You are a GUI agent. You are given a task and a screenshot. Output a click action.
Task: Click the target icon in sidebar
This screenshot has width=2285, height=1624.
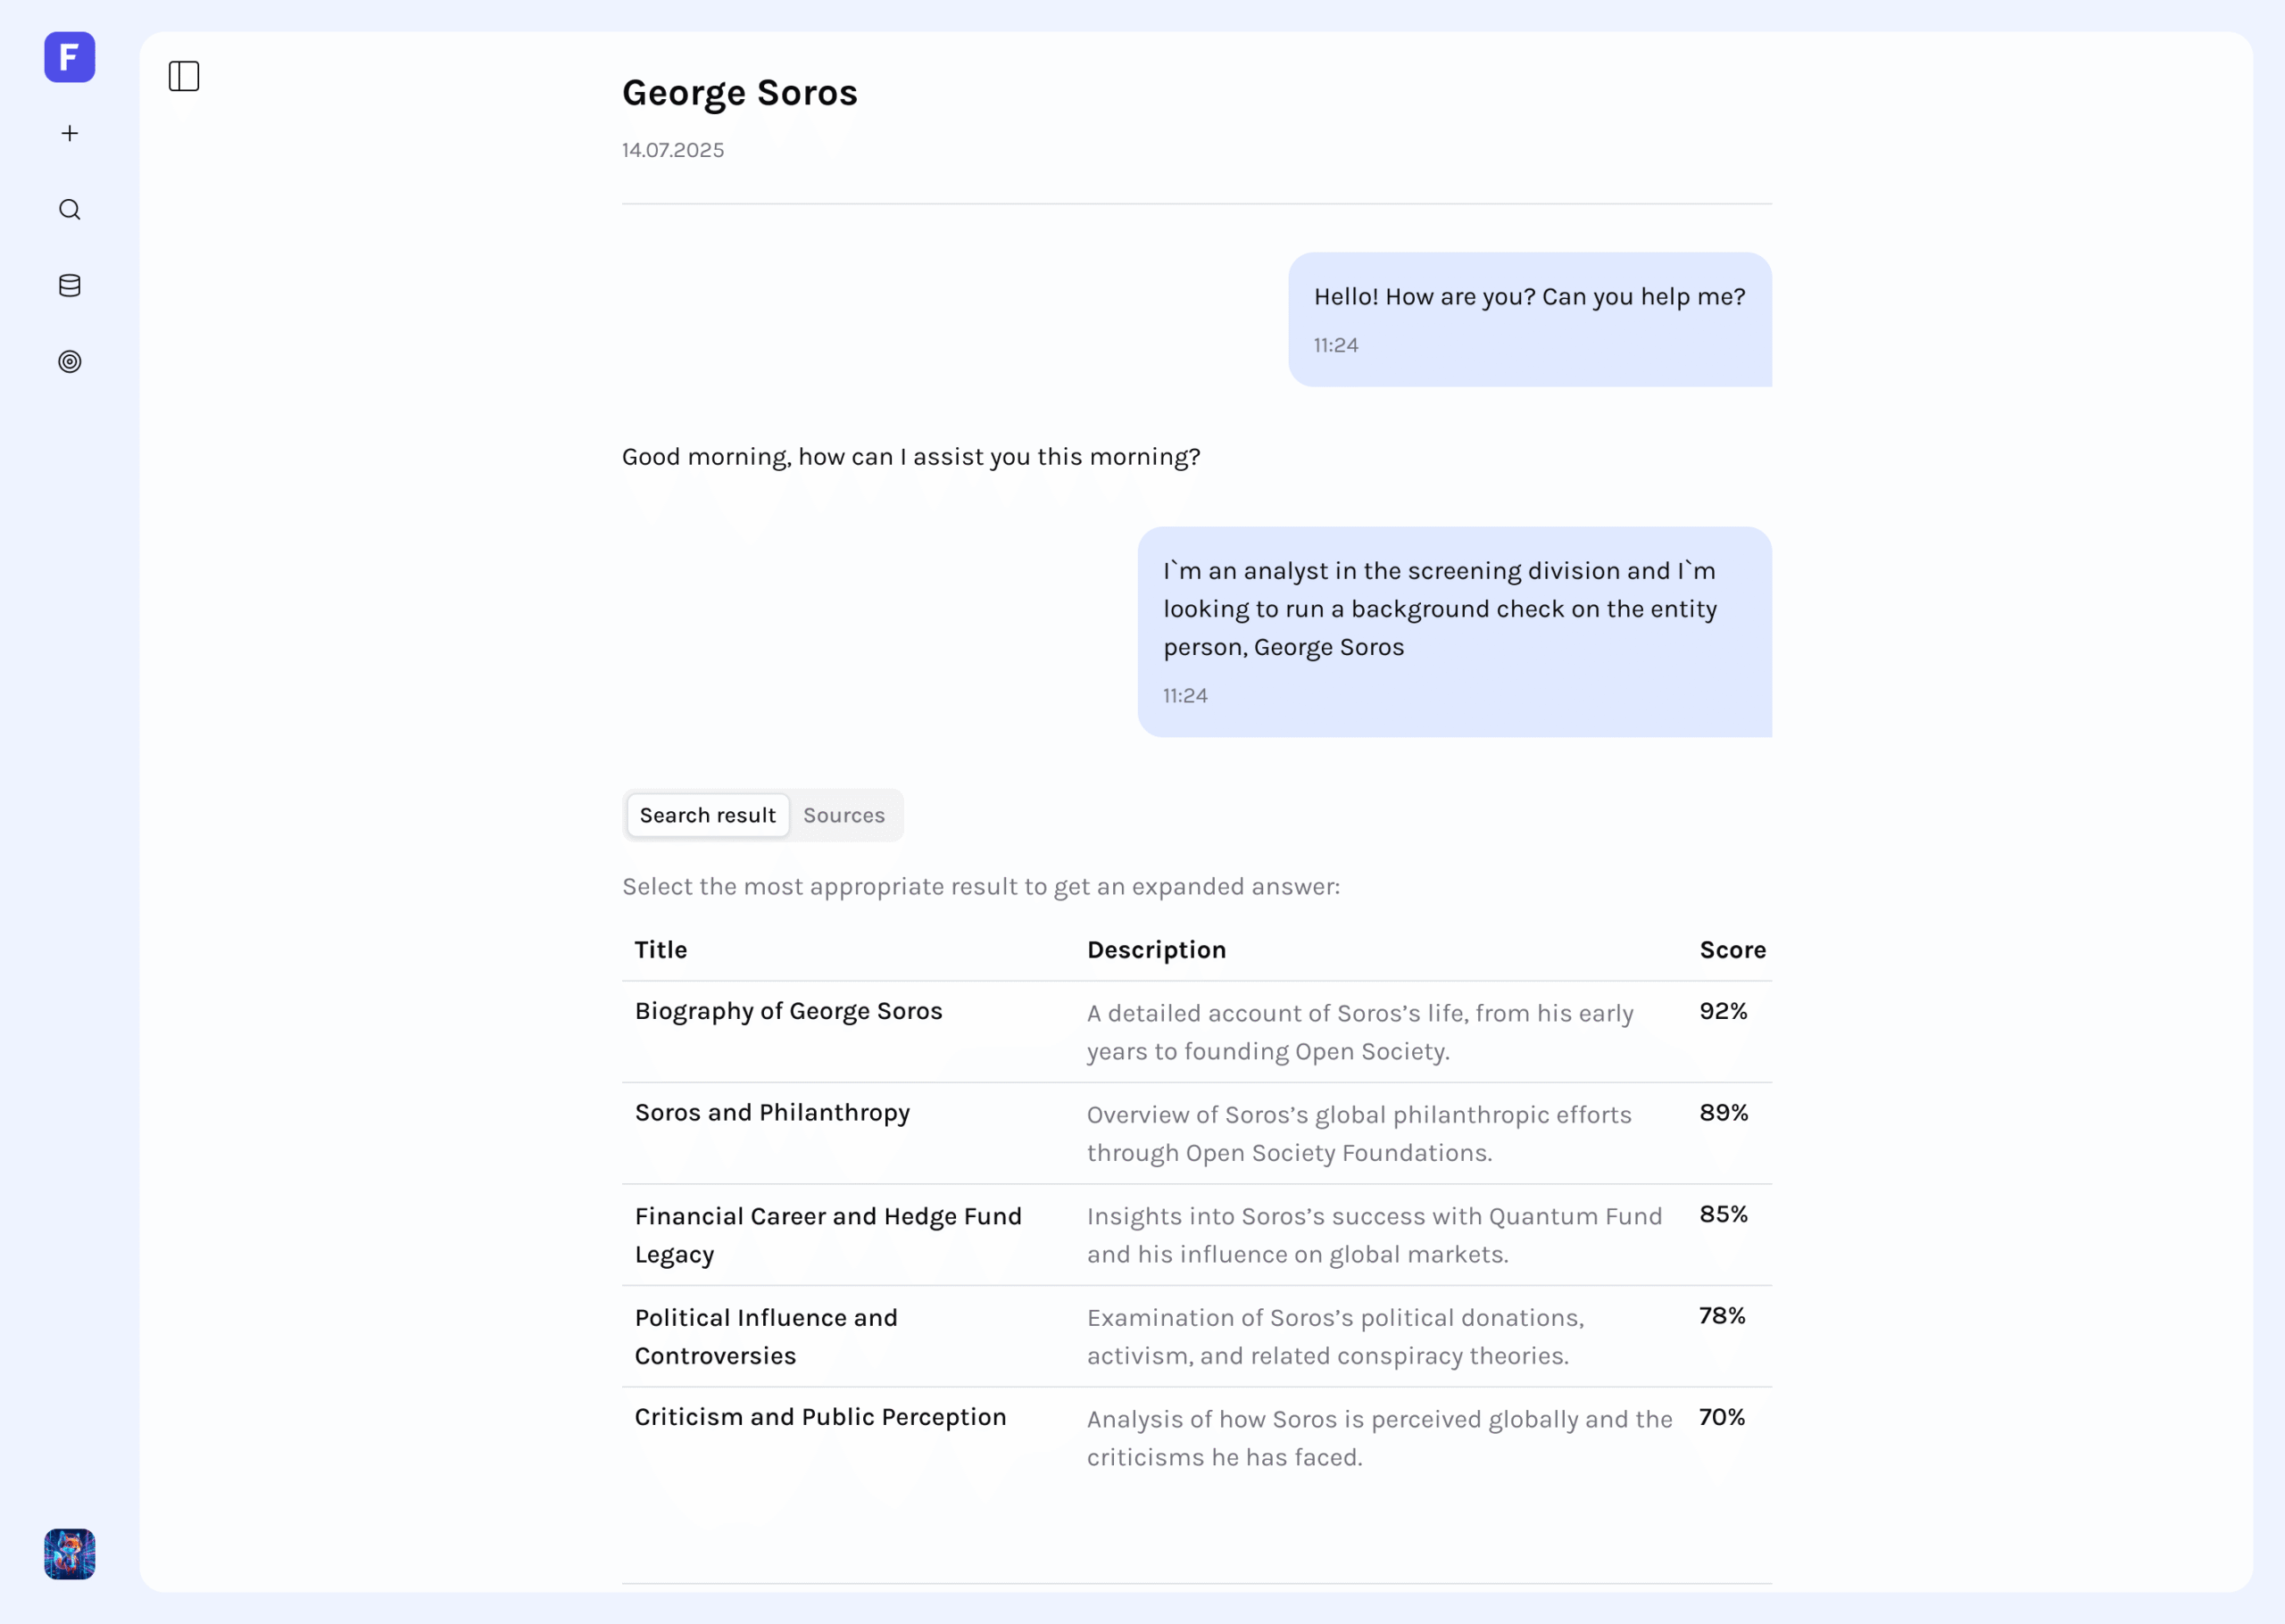click(69, 362)
